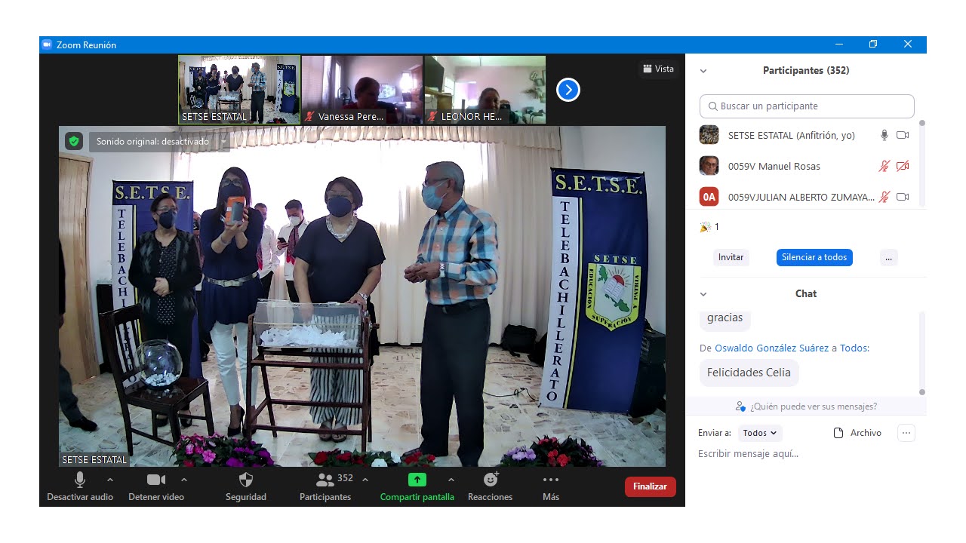This screenshot has width=966, height=543.
Task: Click SETSE ESTATAL microphone icon in list
Action: [x=884, y=135]
